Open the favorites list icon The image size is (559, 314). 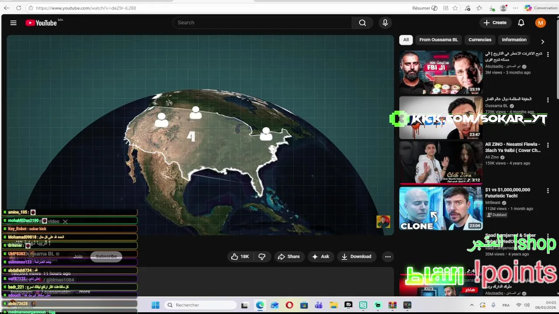click(480, 8)
